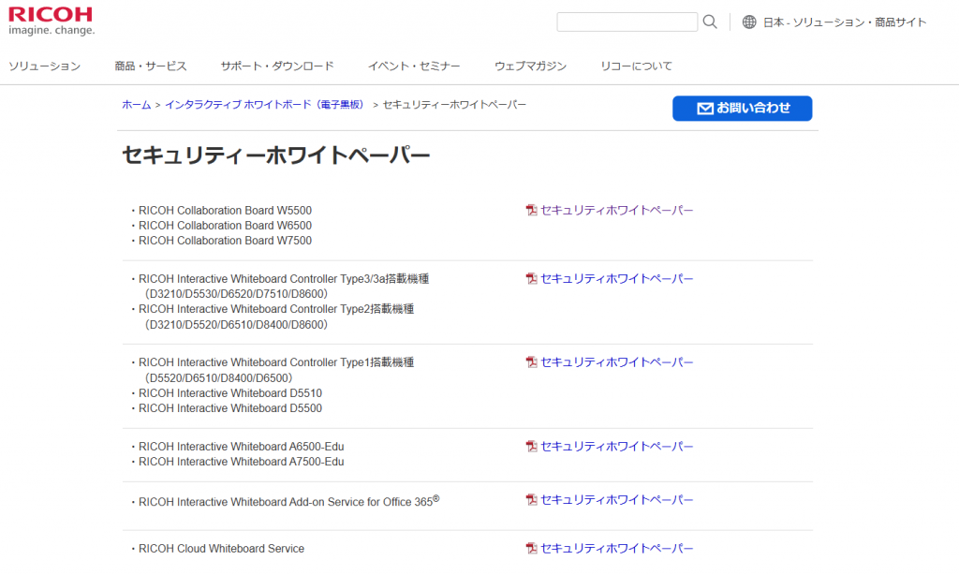Click PDF icon for Cloud Whiteboard Service row

tap(532, 549)
